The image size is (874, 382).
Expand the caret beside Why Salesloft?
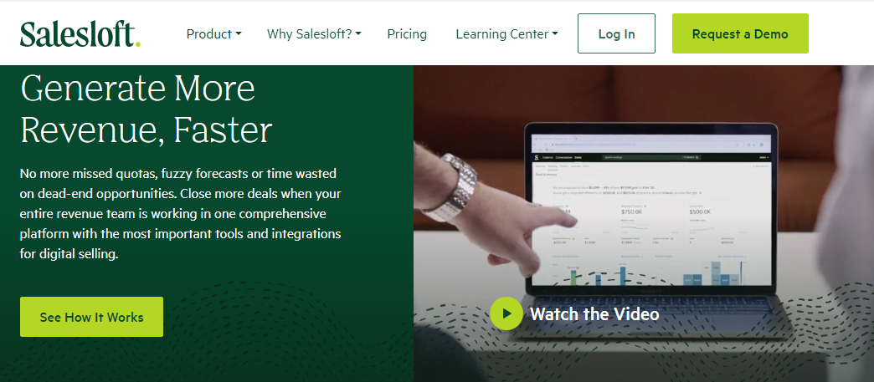coord(357,34)
